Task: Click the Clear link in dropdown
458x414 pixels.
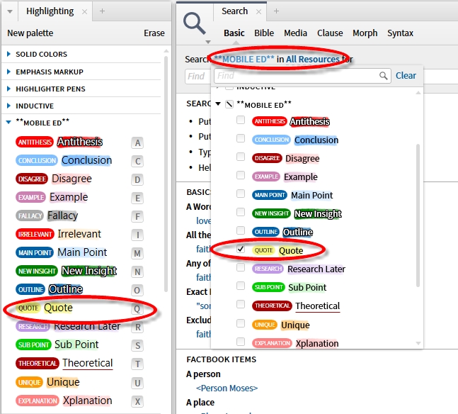Action: [406, 75]
